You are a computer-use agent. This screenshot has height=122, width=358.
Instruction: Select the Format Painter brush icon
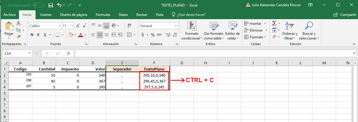pos(19,37)
